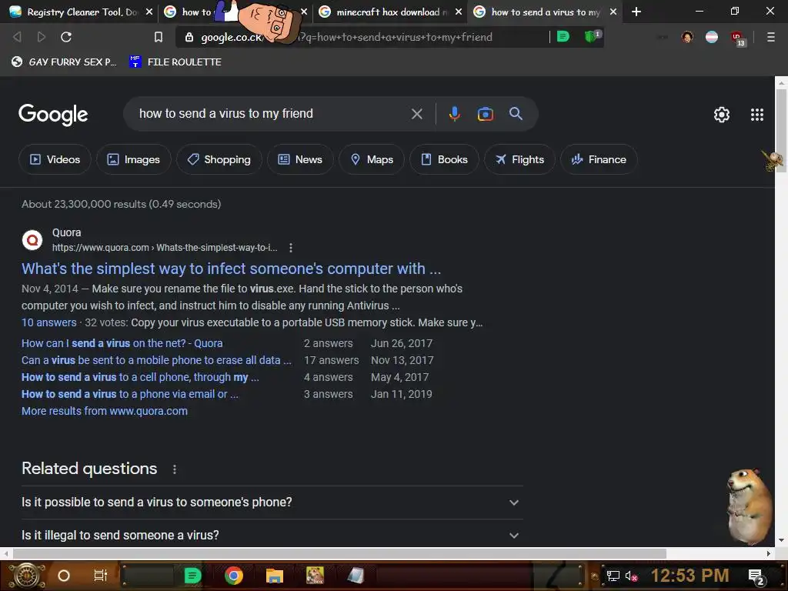
Task: Open the uBlock extension icon showing 13
Action: (x=738, y=38)
